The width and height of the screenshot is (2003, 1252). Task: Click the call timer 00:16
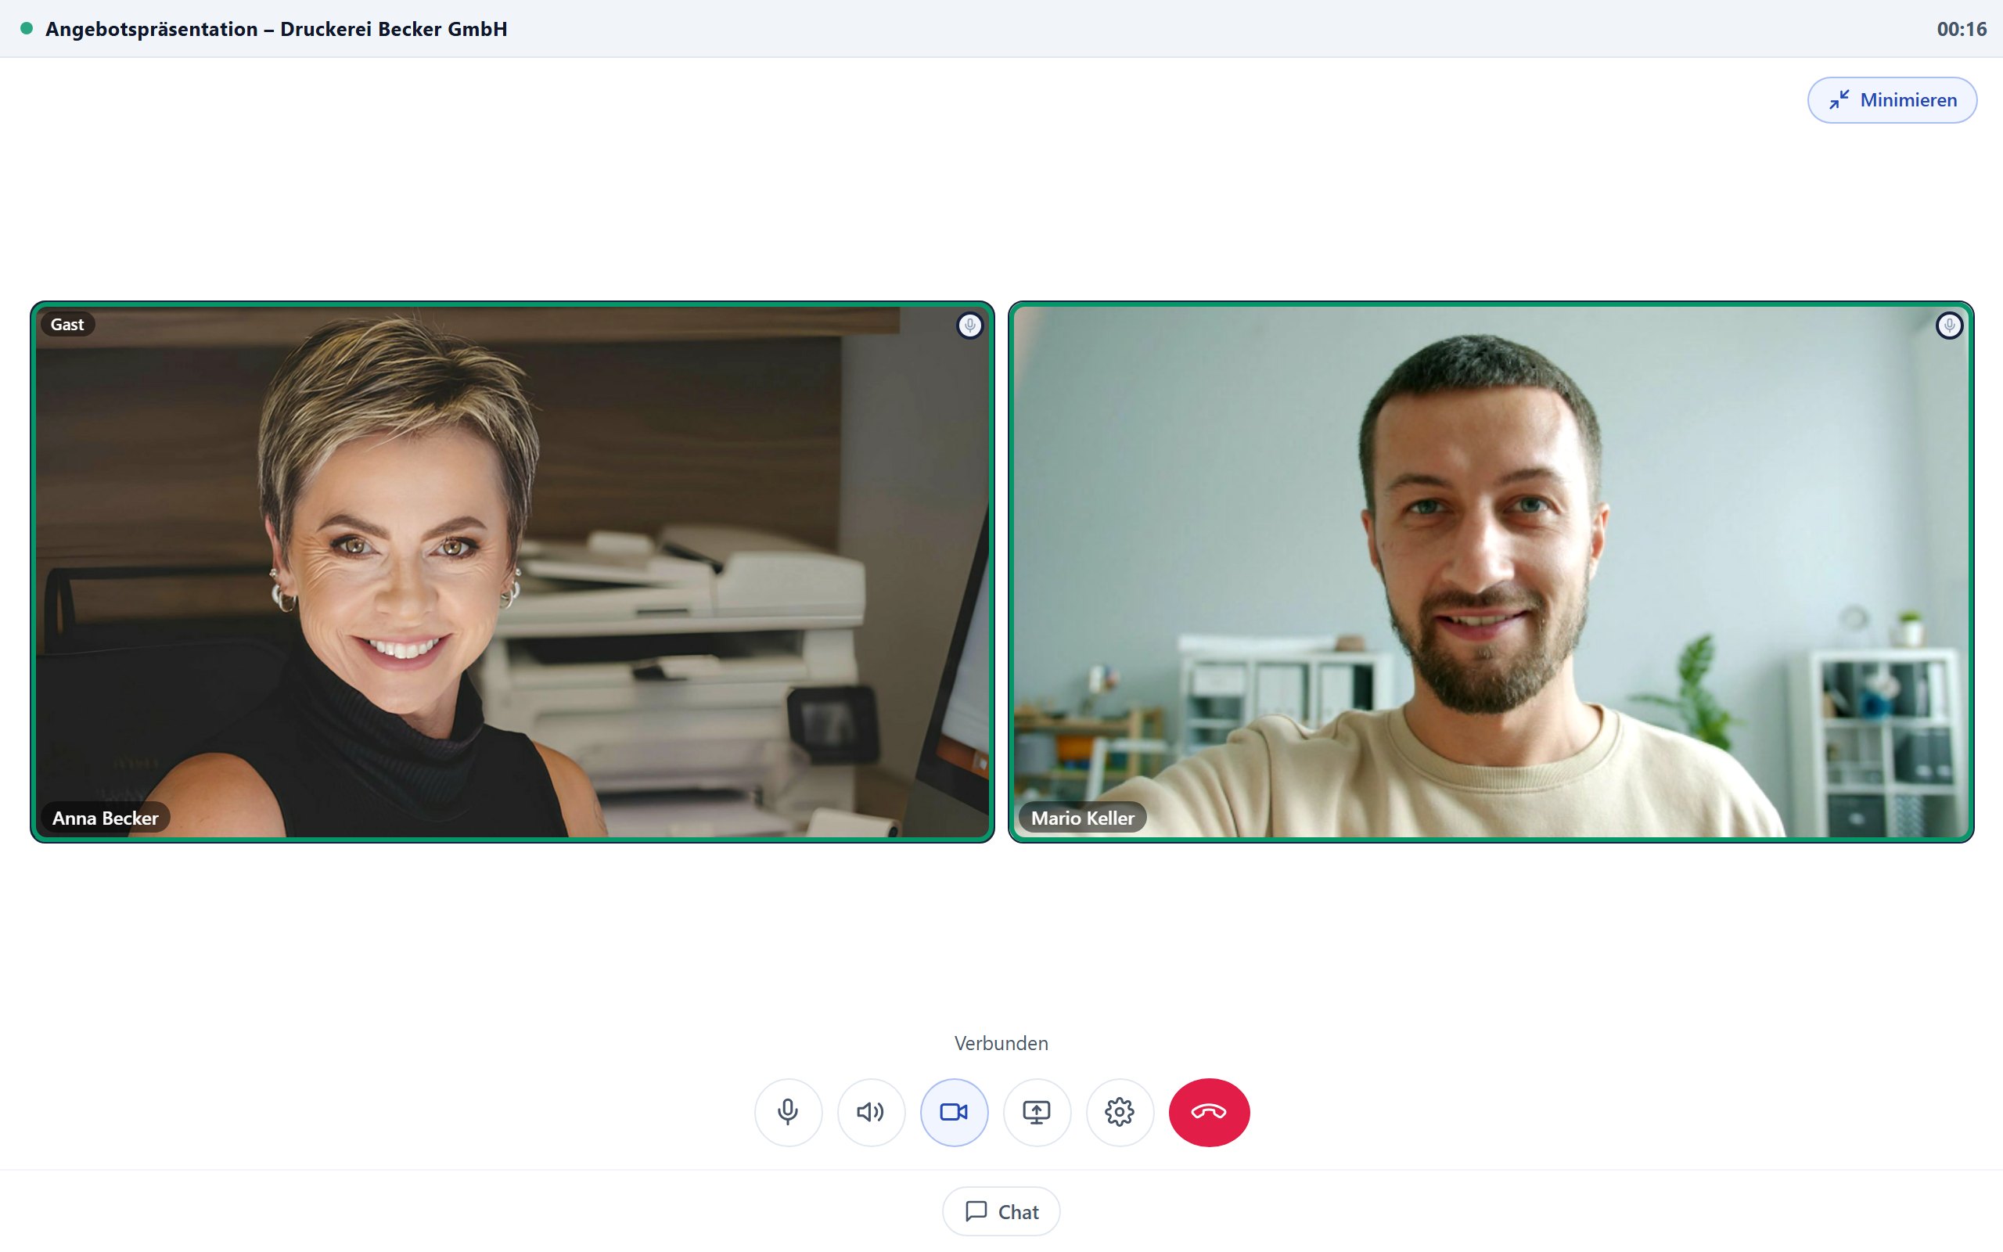pos(1961,29)
